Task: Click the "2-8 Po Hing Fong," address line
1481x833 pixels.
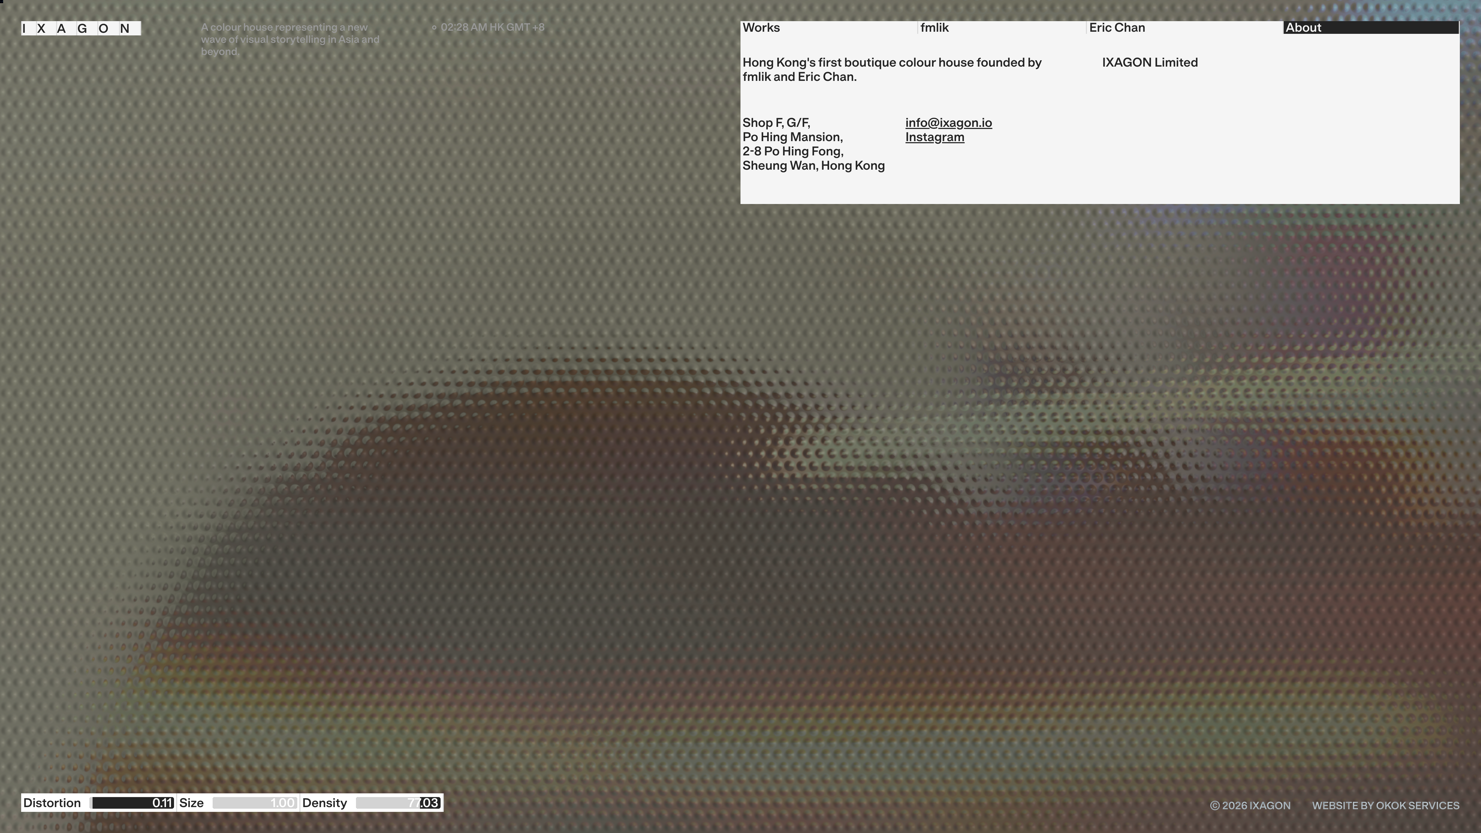Action: 793,152
